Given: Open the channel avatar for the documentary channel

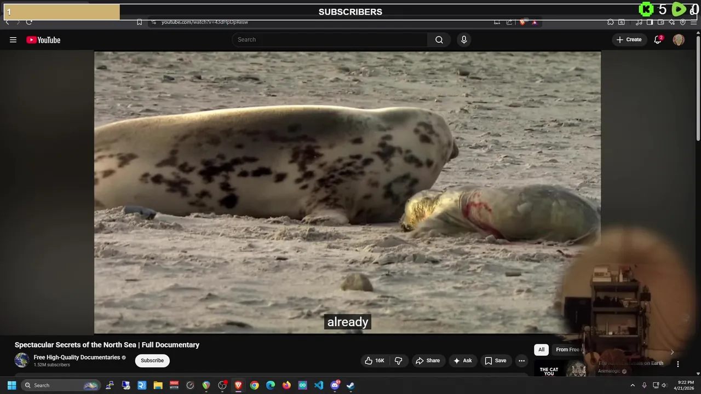Looking at the screenshot, I should pos(22,360).
